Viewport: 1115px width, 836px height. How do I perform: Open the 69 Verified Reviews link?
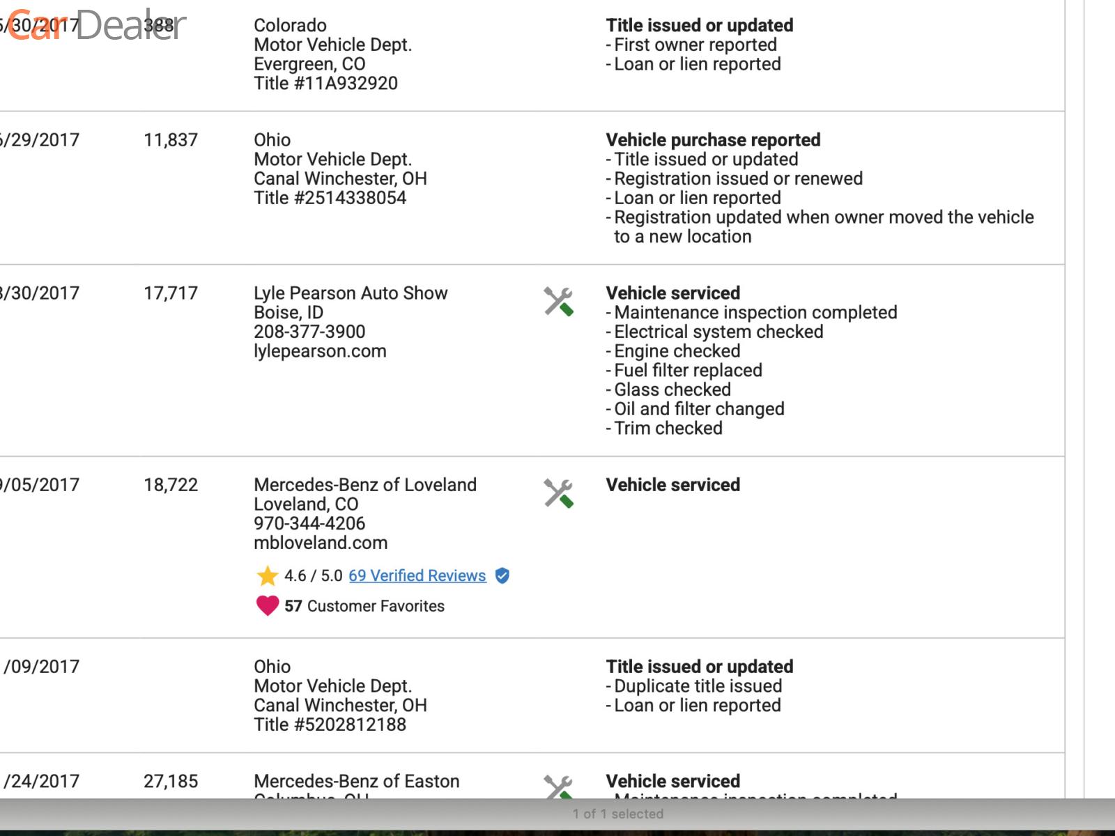pyautogui.click(x=417, y=575)
